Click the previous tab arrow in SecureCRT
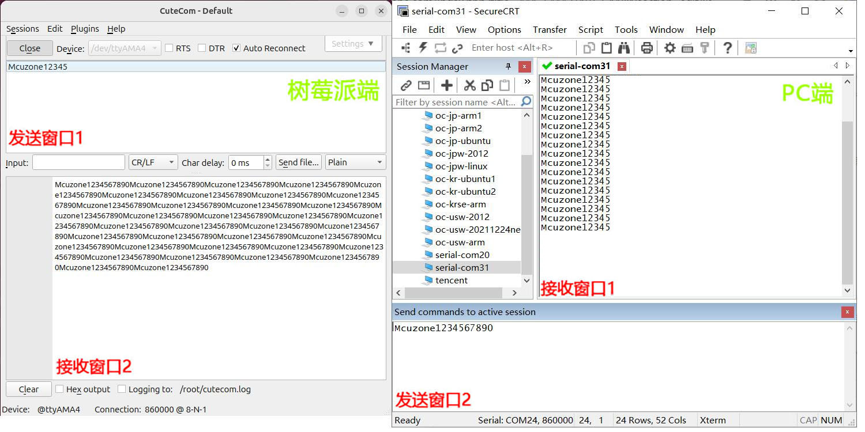 [x=836, y=66]
